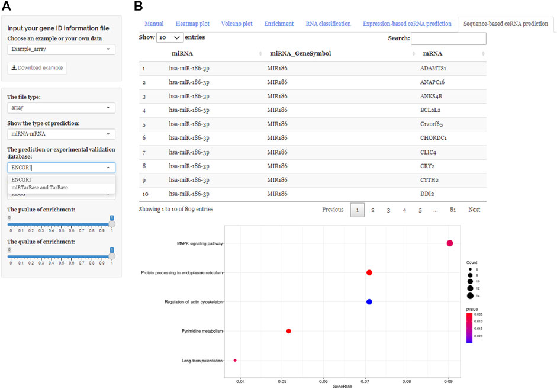The width and height of the screenshot is (557, 389).
Task: Click the Previous page button
Action: coord(333,210)
